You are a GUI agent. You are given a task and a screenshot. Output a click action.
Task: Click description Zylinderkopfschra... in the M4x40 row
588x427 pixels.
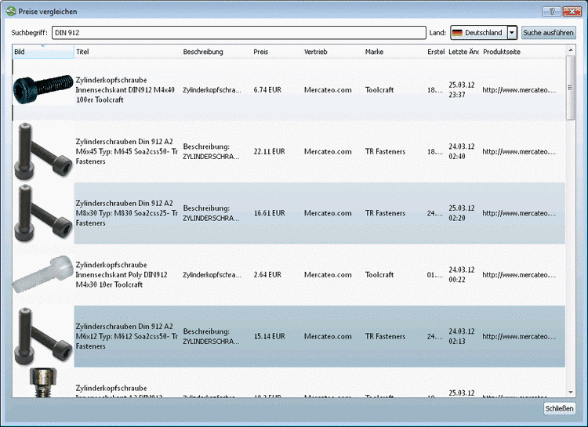212,89
